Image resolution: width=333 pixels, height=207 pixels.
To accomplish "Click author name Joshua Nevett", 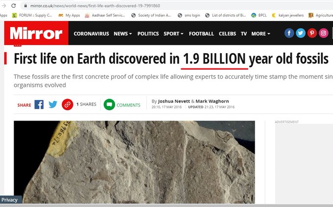I will point(174,101).
